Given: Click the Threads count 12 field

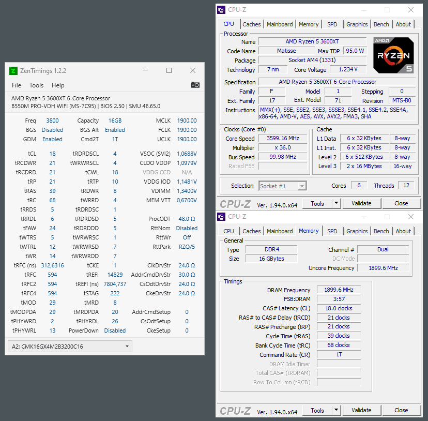Looking at the screenshot, I should [x=406, y=185].
